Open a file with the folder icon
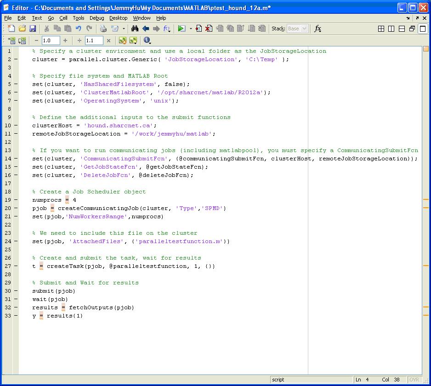Image resolution: width=431 pixels, height=386 pixels. pyautogui.click(x=23, y=28)
